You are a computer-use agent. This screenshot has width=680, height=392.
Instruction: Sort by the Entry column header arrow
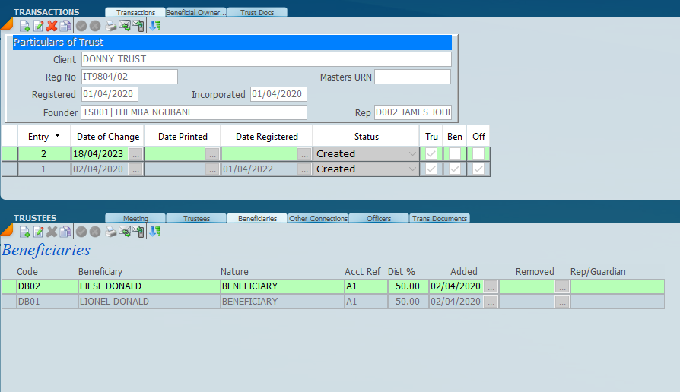point(57,137)
